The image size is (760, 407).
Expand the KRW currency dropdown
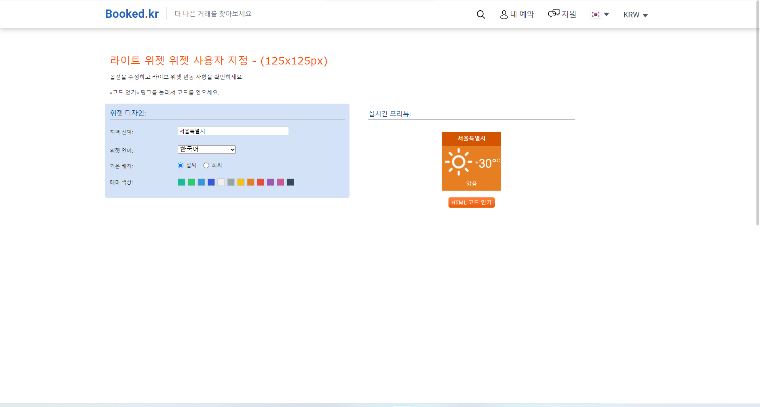point(635,15)
